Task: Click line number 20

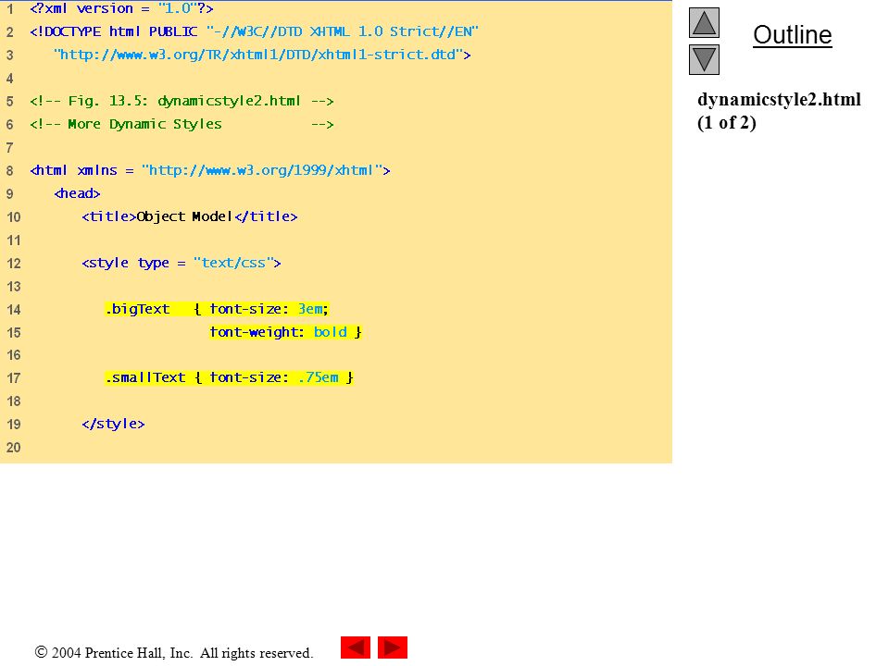Action: (x=14, y=448)
